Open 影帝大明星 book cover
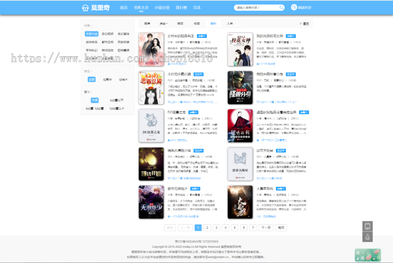 240,164
